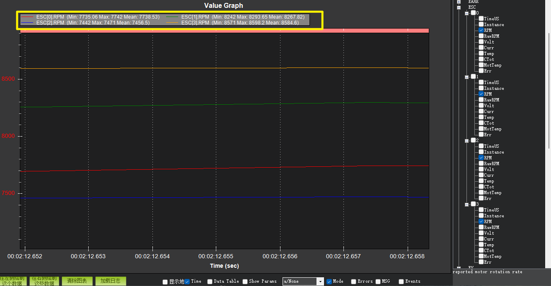Toggle the 显示地 map checkbox
Image resolution: width=551 pixels, height=286 pixels.
coord(165,282)
